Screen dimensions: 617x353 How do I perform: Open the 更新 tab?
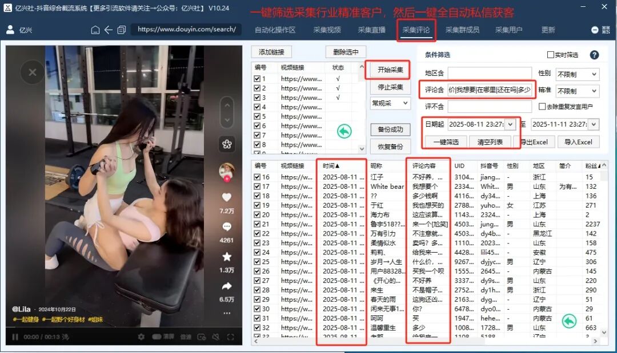point(548,30)
